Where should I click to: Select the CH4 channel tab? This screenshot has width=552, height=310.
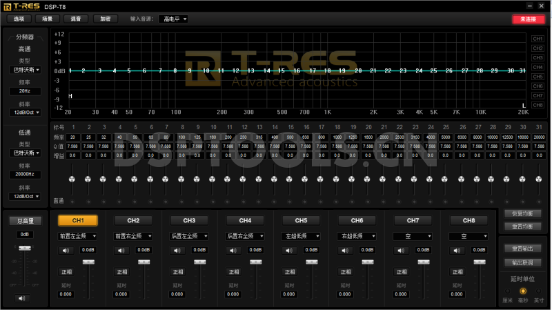pyautogui.click(x=245, y=220)
